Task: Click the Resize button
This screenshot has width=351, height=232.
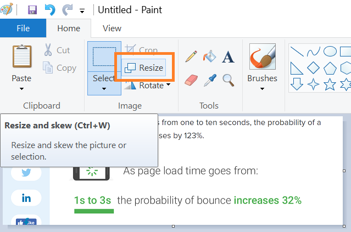Action: coord(144,67)
